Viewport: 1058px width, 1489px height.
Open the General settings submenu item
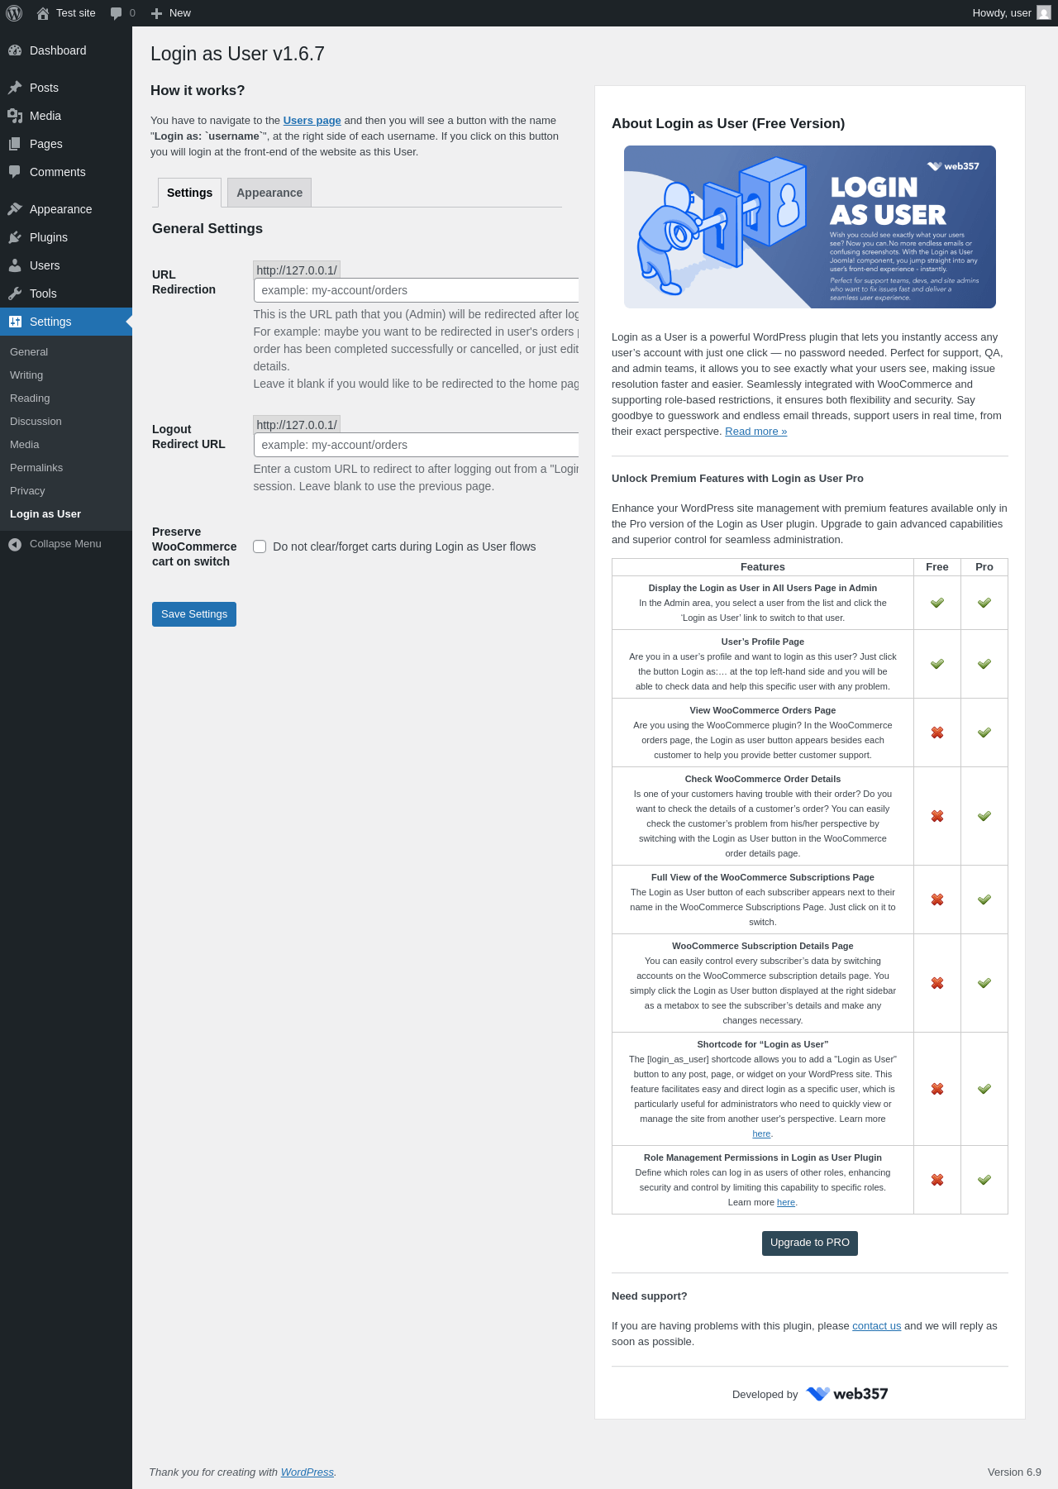(29, 352)
